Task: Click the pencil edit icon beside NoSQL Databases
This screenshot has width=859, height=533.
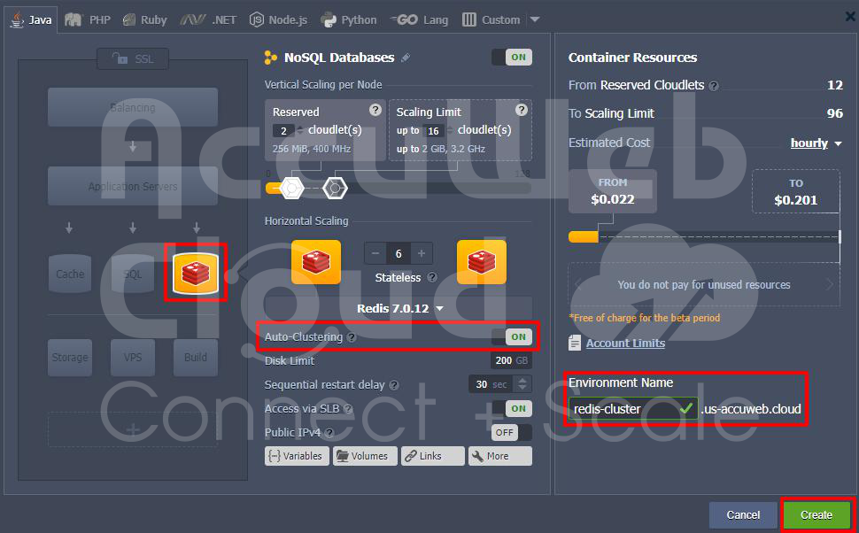Action: 406,58
